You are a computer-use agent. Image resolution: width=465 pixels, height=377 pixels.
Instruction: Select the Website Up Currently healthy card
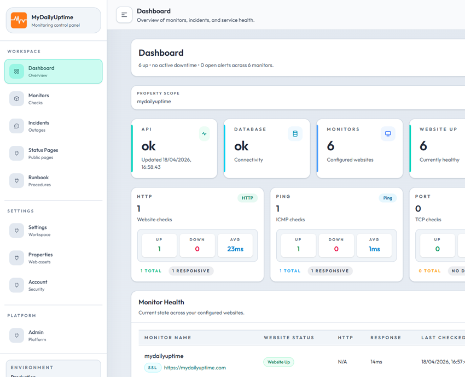(438, 149)
